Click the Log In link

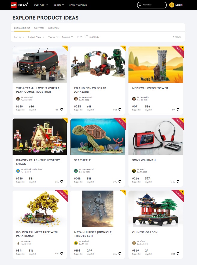(x=179, y=5)
